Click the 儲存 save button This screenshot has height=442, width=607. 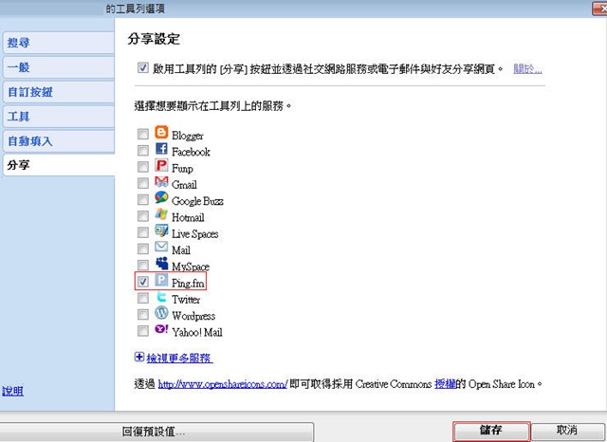point(491,431)
